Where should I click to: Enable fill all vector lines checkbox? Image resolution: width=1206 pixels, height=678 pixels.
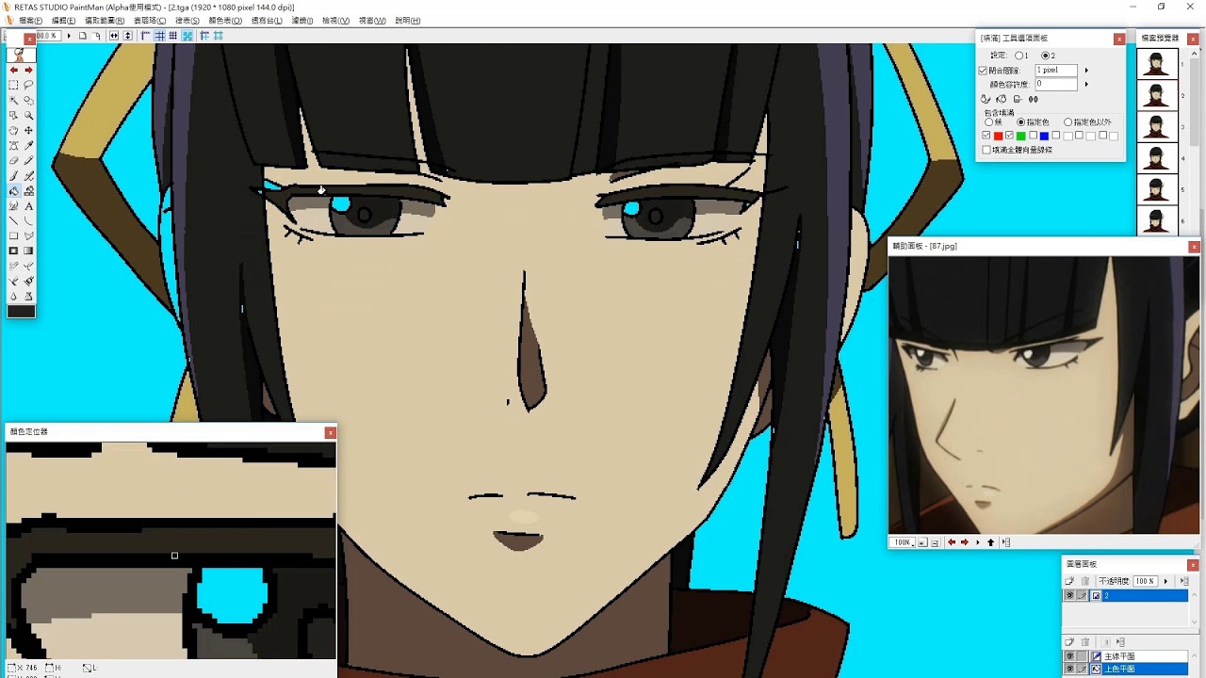[986, 150]
